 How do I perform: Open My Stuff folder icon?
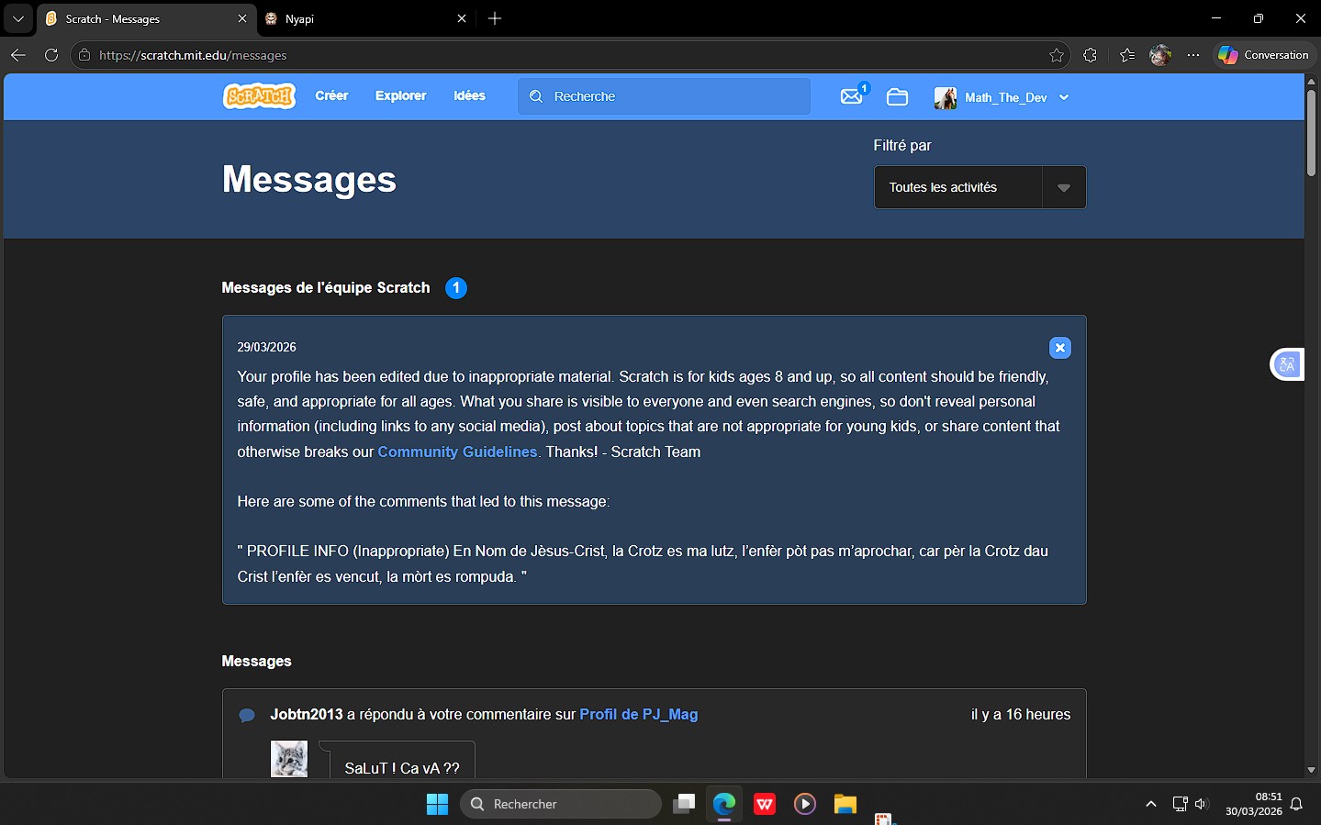point(897,97)
